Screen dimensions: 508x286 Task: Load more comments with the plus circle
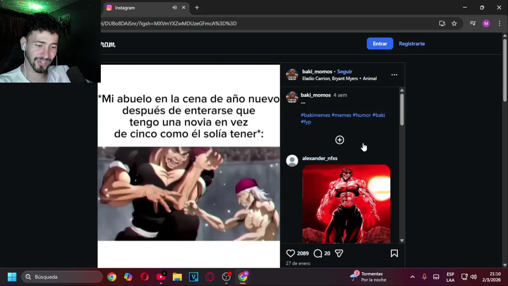coord(340,140)
